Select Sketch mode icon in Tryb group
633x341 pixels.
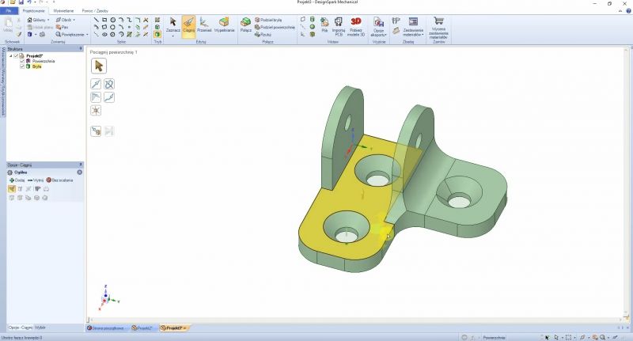coord(157,20)
